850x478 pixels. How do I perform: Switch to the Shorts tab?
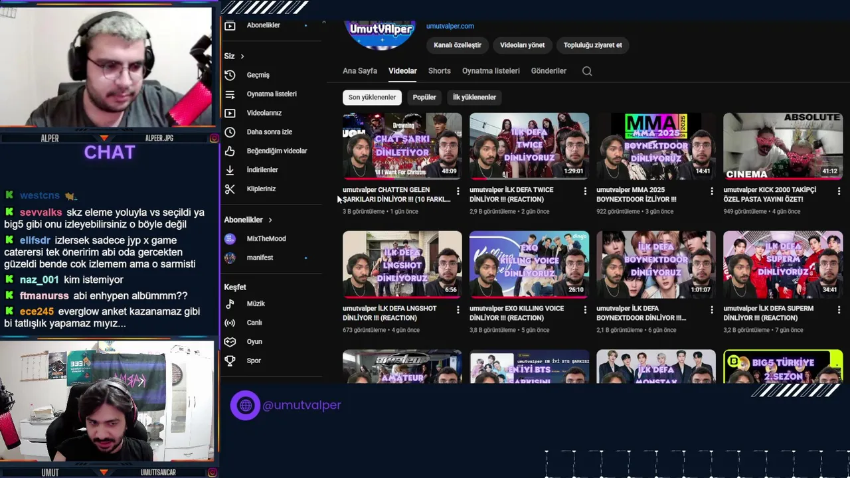click(x=439, y=71)
